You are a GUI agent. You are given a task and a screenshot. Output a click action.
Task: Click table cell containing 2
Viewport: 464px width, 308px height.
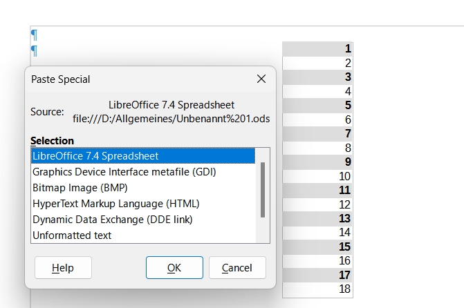[317, 63]
